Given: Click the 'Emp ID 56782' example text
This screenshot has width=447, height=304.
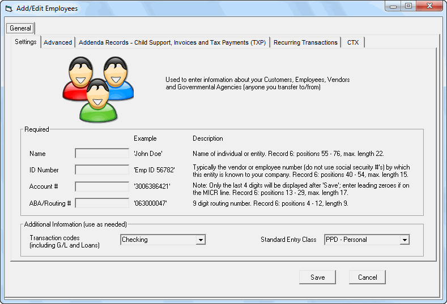Looking at the screenshot, I should [x=154, y=170].
